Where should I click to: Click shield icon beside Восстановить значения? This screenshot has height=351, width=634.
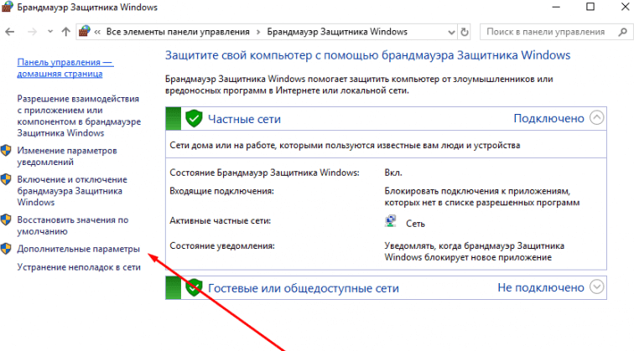[6, 219]
